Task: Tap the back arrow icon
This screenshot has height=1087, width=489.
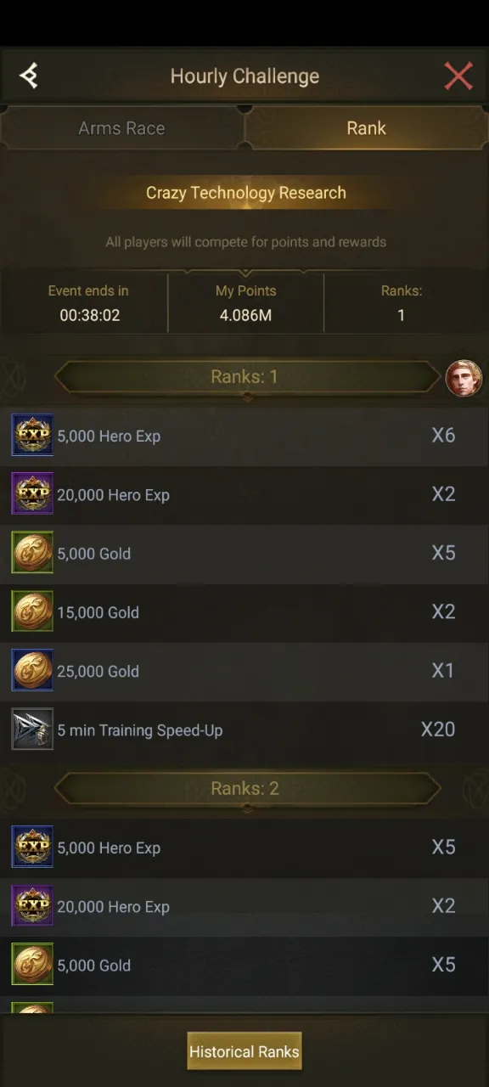Action: coord(29,76)
